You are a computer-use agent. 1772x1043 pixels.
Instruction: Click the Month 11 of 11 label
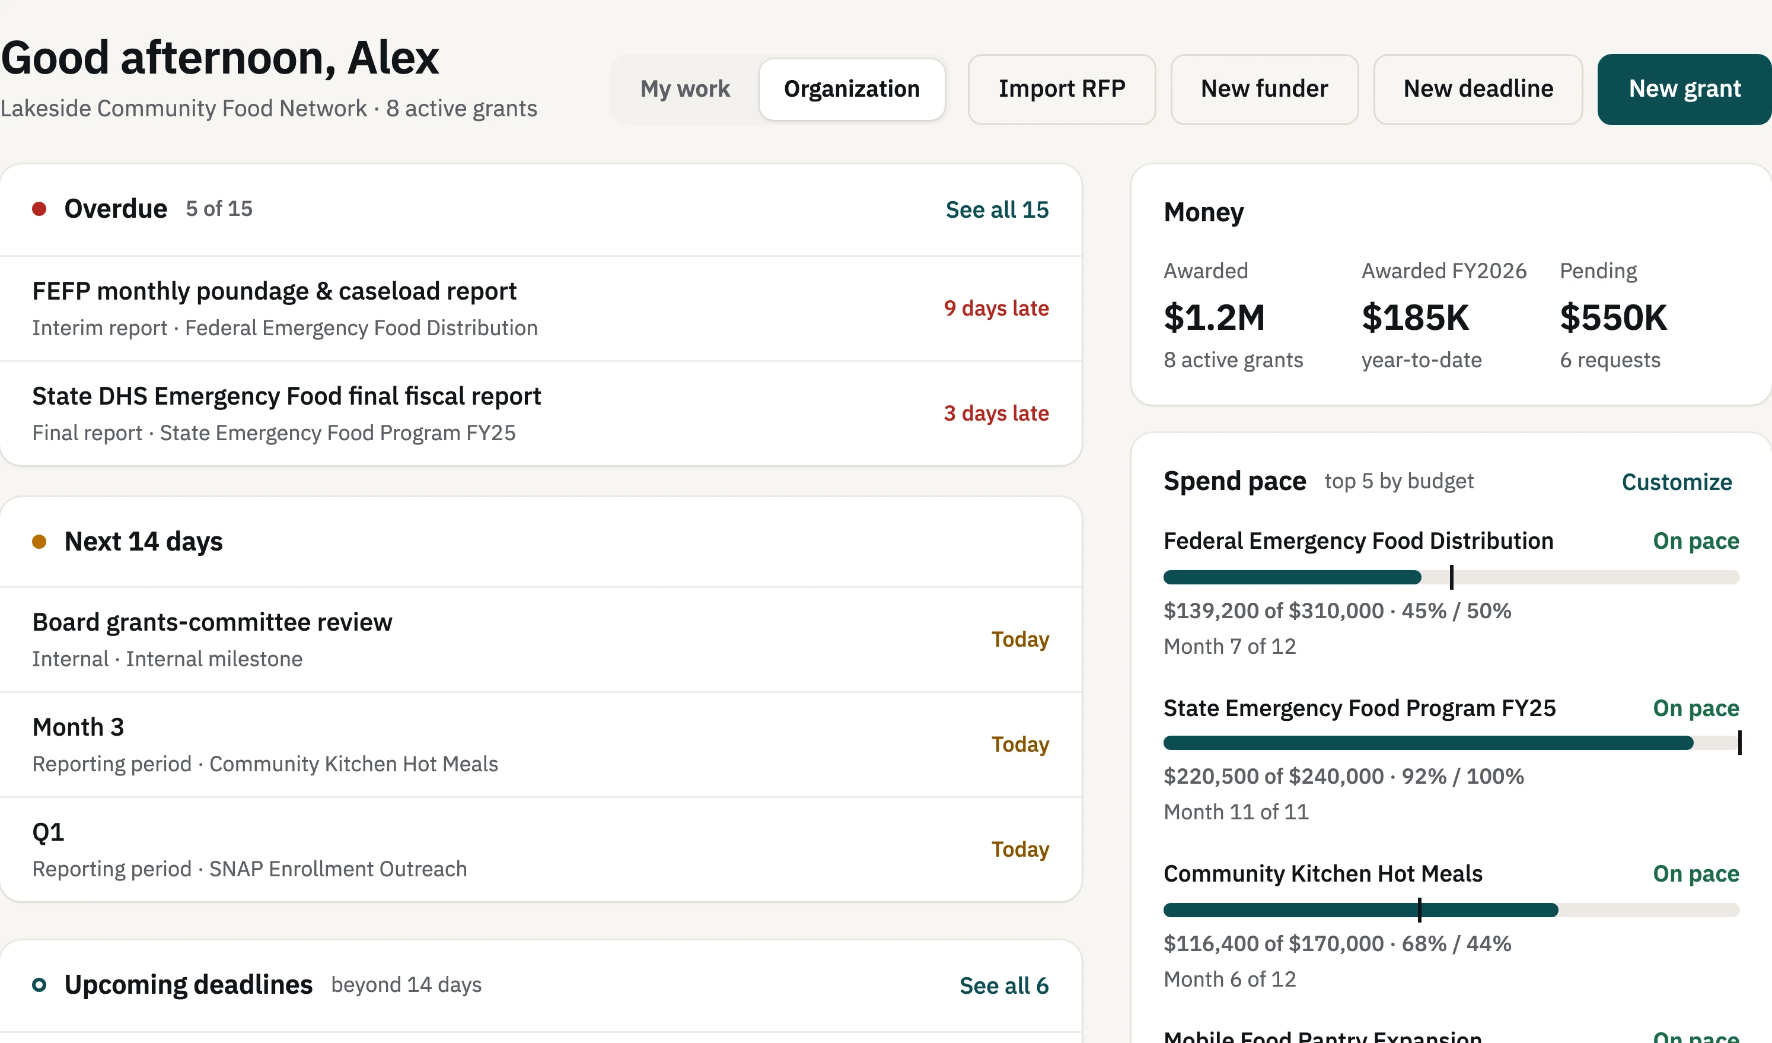tap(1235, 812)
